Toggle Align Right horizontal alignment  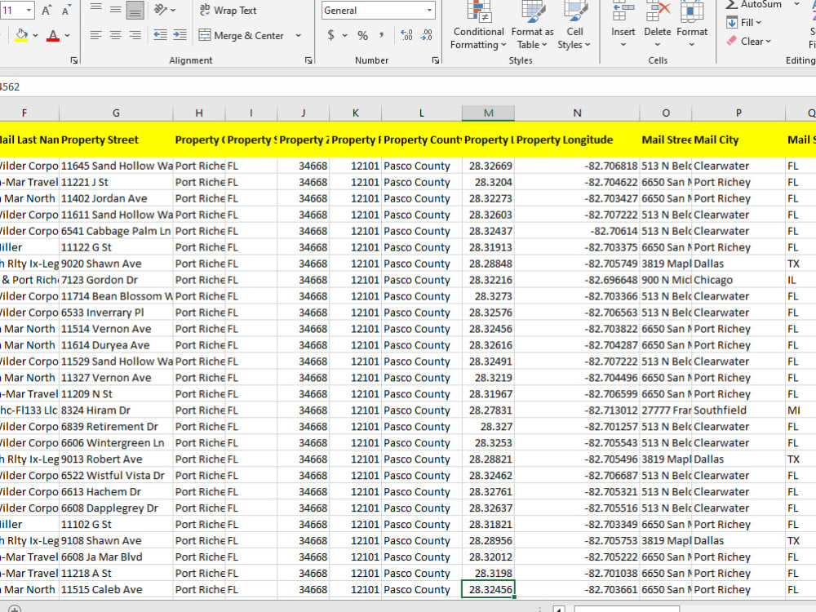(135, 35)
